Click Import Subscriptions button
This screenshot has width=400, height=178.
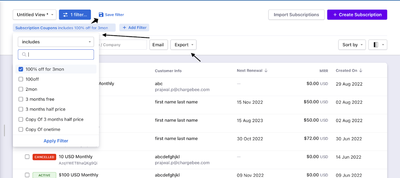[x=296, y=15]
